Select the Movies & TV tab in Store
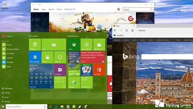 pos(70,9)
